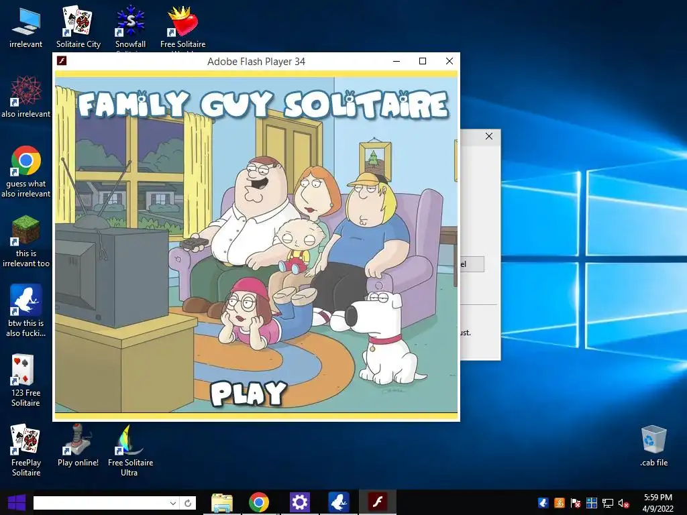Open FreePlay Solitaire desktop shortcut

tap(26, 450)
